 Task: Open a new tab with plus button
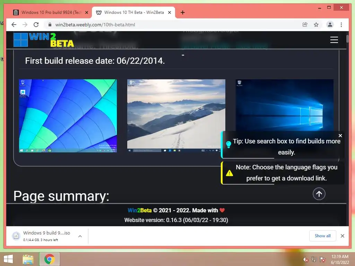pos(183,12)
